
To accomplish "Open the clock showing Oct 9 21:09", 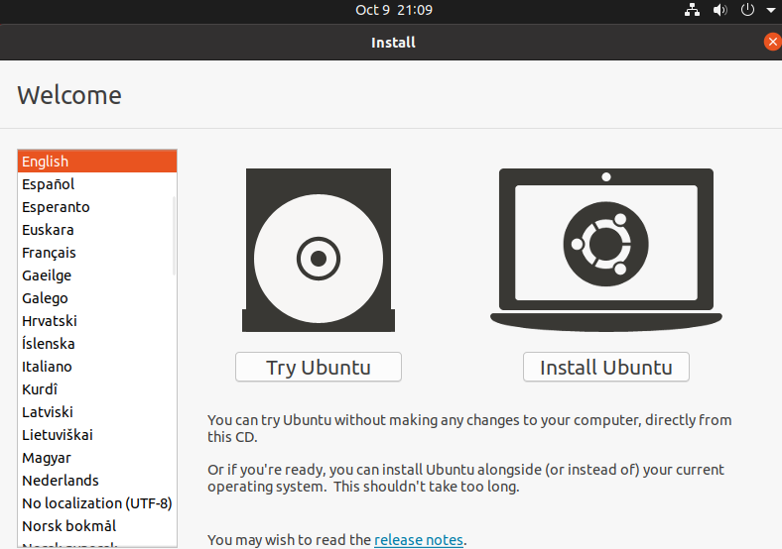I will tap(394, 10).
